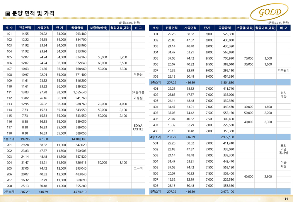Viewport: 293px width, 202px height.
Task: Click the 'SK텔레콤' note for unit 111
Action: coord(138,92)
